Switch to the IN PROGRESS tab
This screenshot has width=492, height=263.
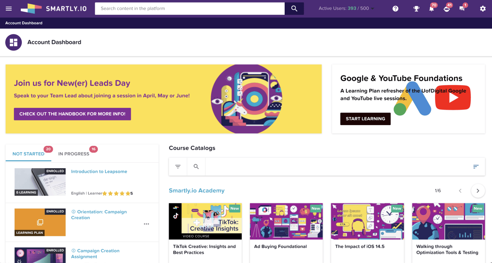click(74, 154)
